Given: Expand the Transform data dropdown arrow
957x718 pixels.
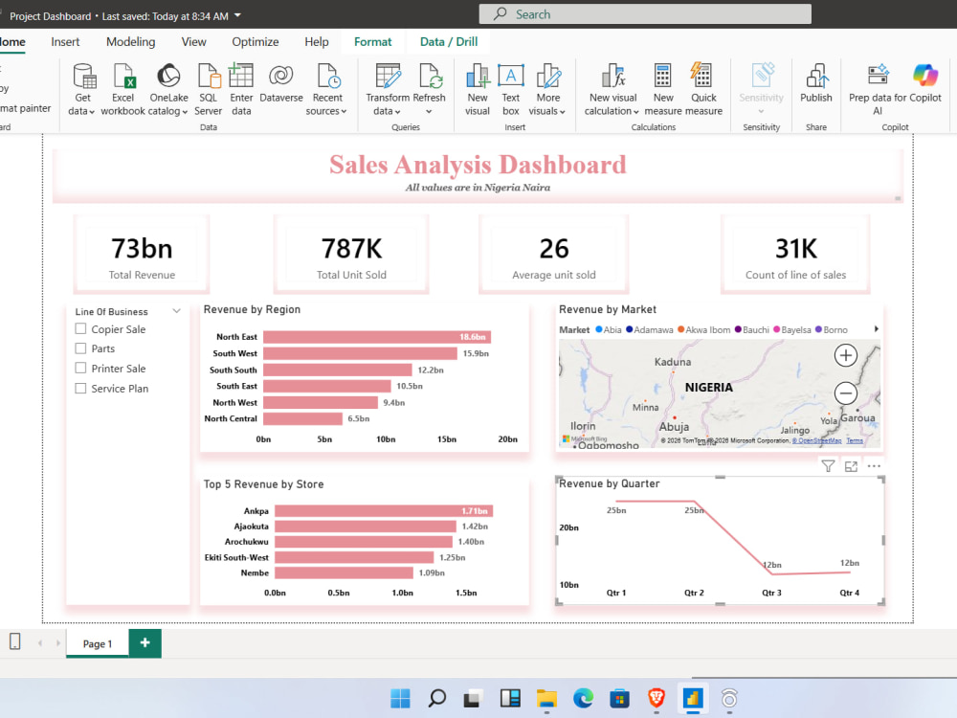Looking at the screenshot, I should coord(397,112).
